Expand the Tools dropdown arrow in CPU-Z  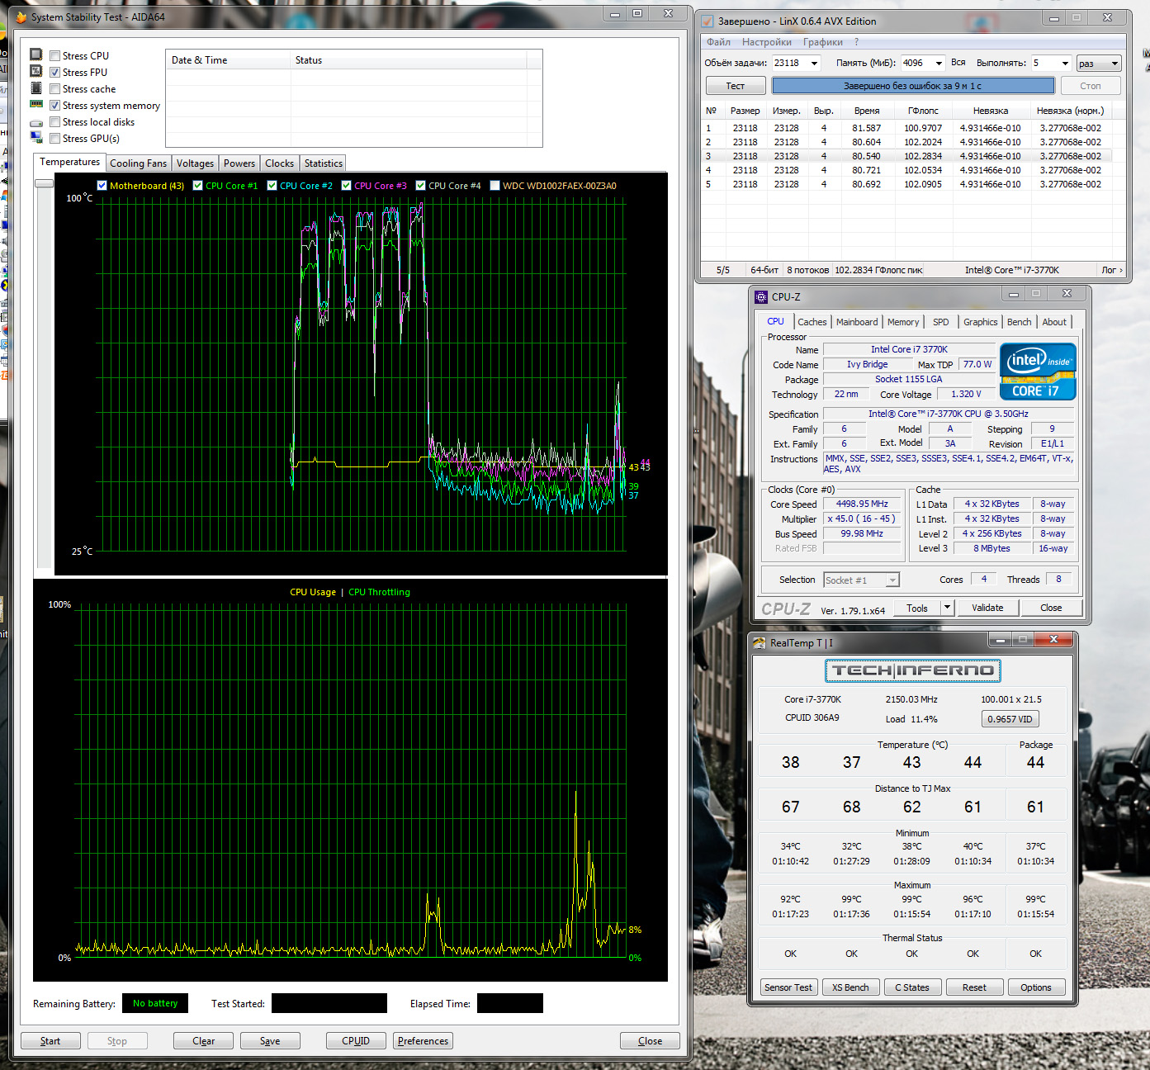[x=948, y=608]
